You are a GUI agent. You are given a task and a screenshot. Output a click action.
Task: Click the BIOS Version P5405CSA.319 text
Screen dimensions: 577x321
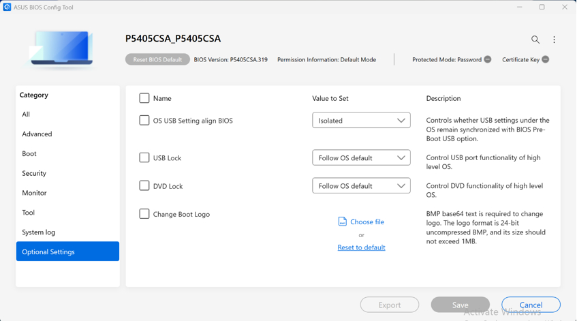(x=231, y=60)
